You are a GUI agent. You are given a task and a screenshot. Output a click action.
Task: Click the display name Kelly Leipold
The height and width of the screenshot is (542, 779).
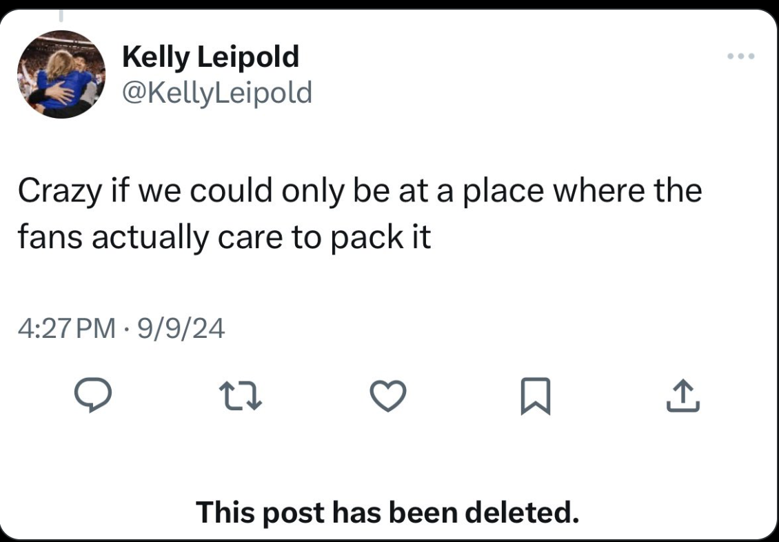tap(210, 57)
